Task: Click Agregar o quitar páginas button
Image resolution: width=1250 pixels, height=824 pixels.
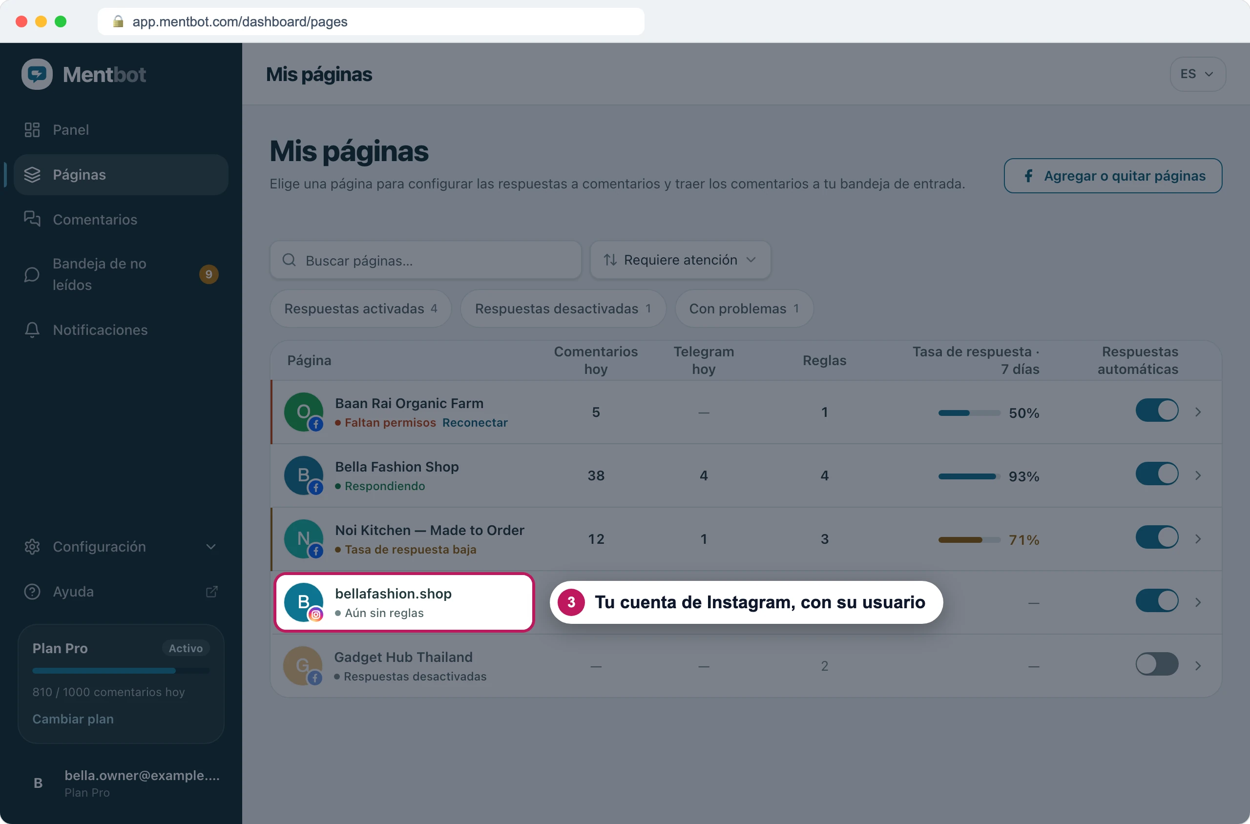Action: 1113,176
